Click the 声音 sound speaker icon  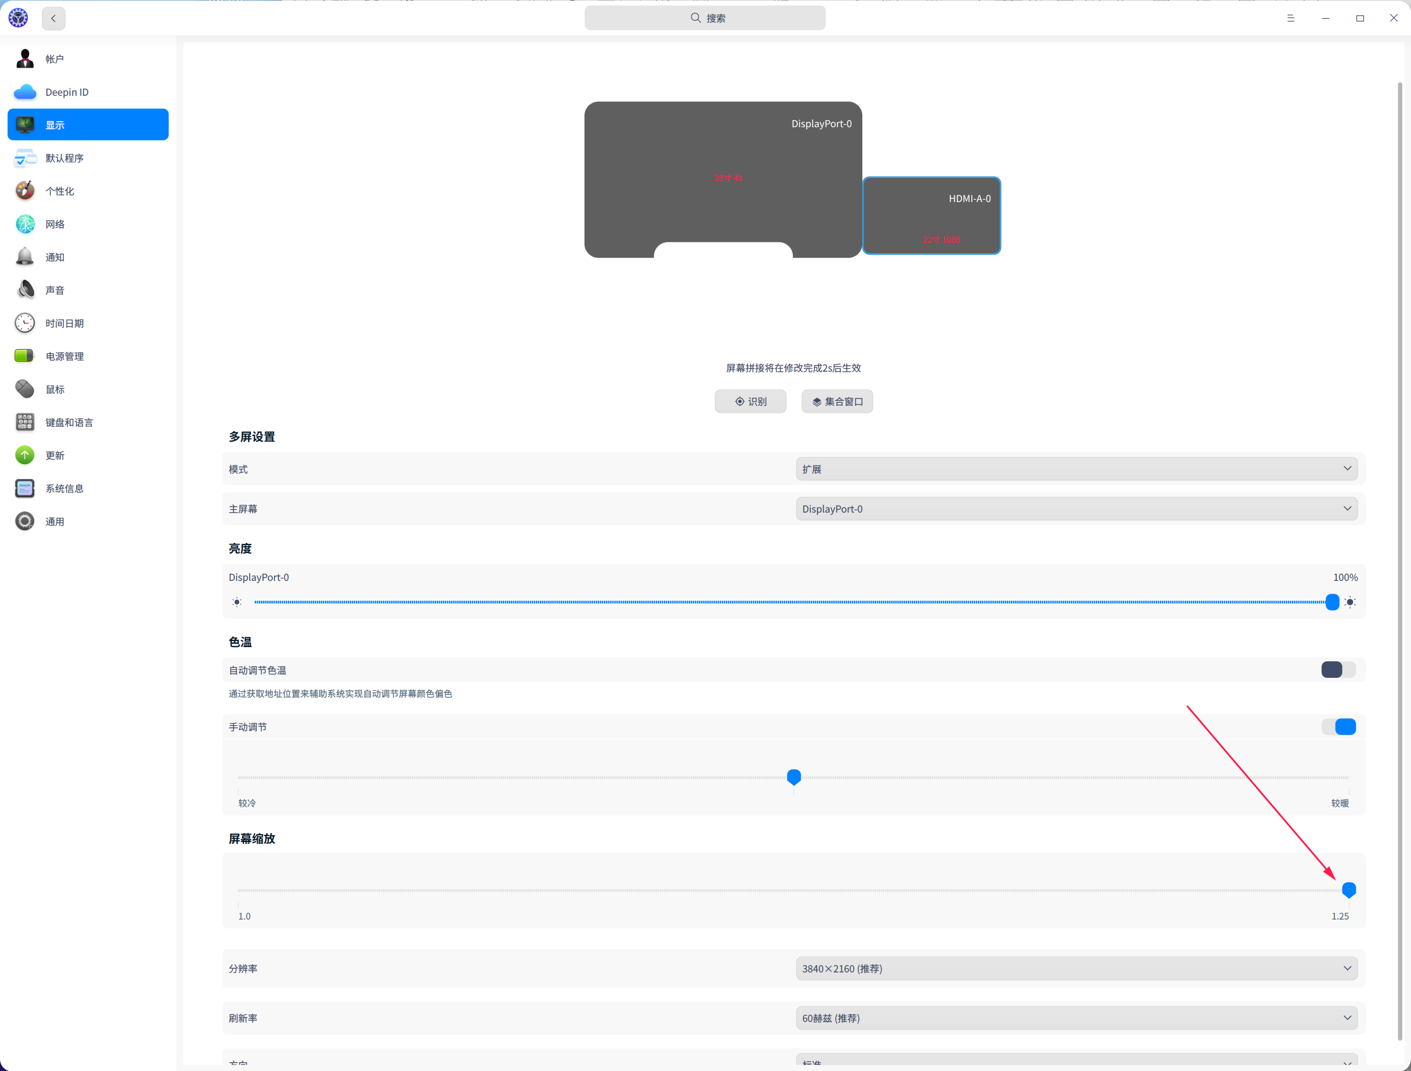[25, 290]
